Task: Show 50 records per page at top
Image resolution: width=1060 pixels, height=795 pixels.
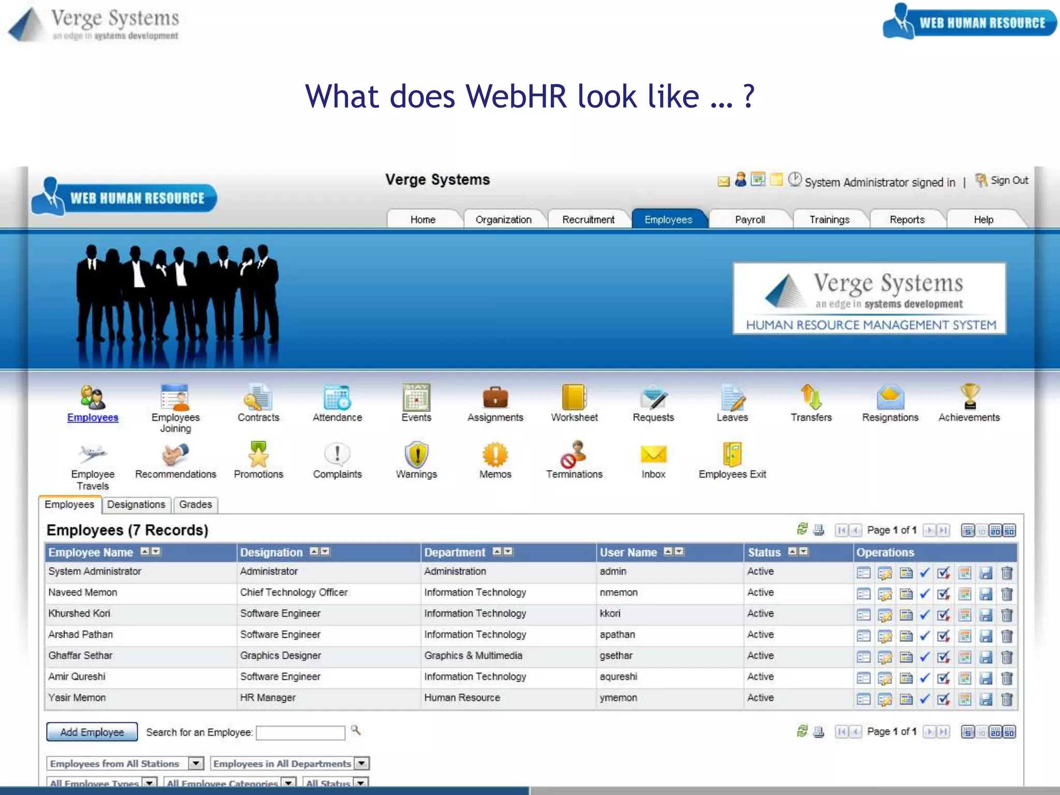Action: (1009, 531)
